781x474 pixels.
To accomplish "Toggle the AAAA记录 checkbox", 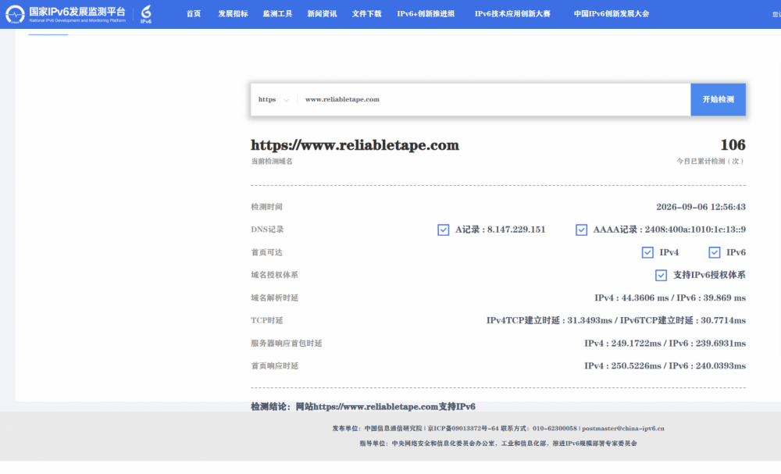I will tap(581, 230).
